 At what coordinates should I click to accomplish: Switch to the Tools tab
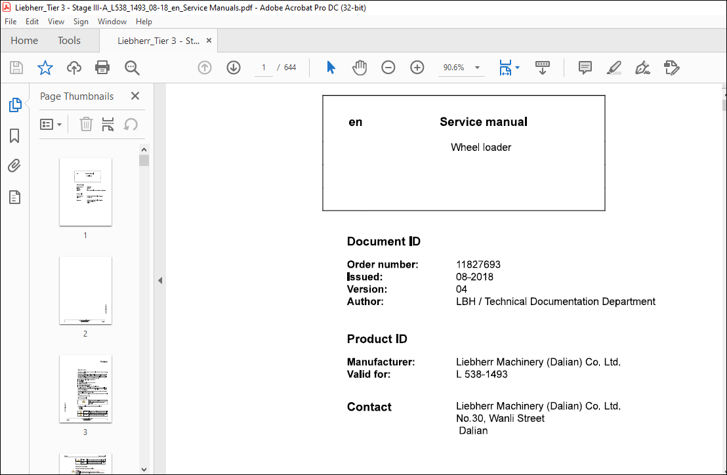pos(69,41)
